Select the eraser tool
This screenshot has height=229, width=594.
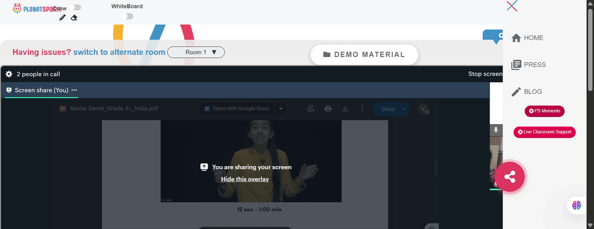(x=74, y=17)
